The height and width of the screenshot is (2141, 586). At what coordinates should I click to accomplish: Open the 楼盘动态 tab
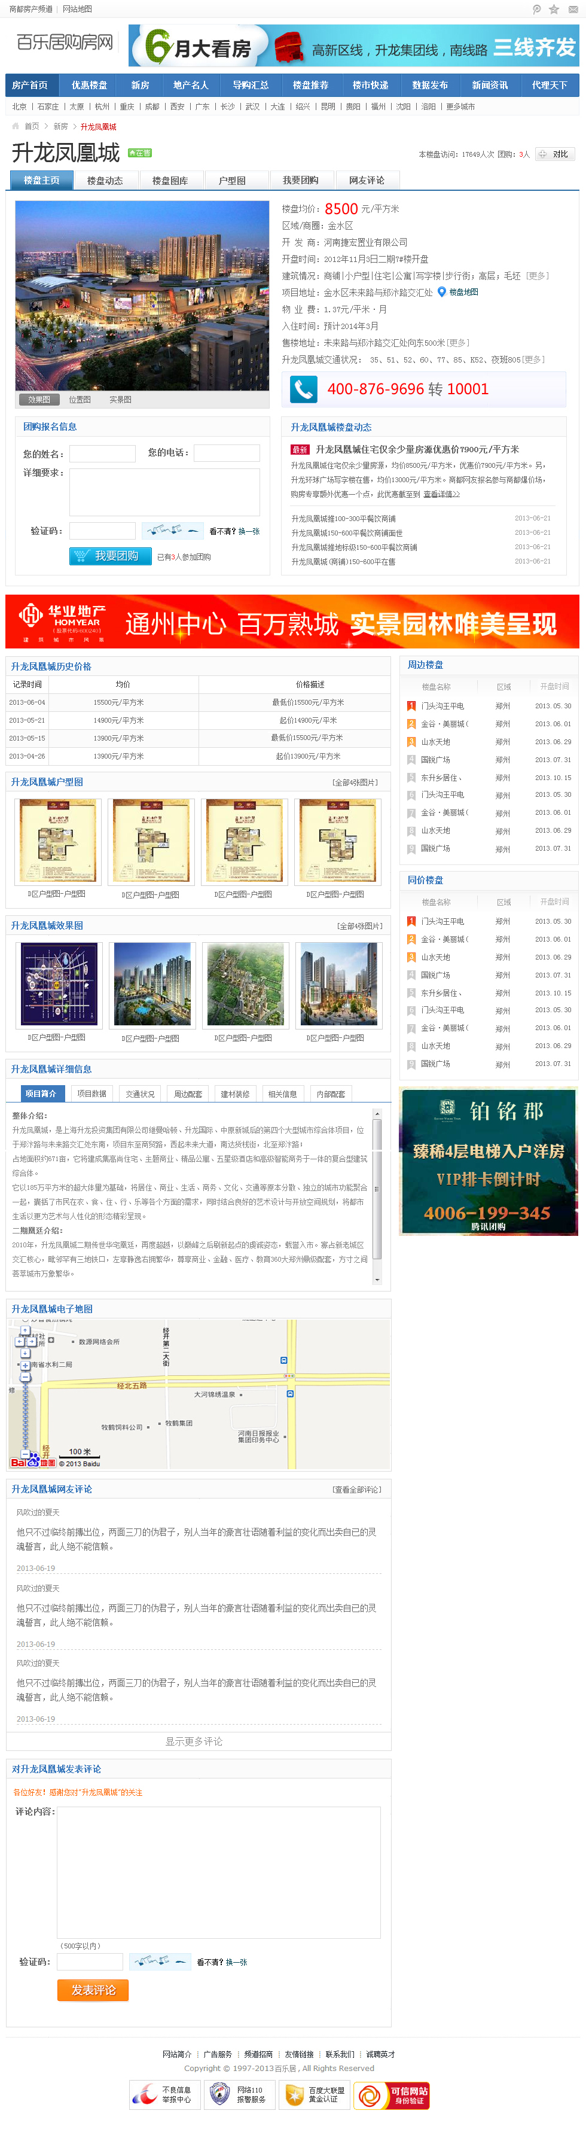(105, 180)
